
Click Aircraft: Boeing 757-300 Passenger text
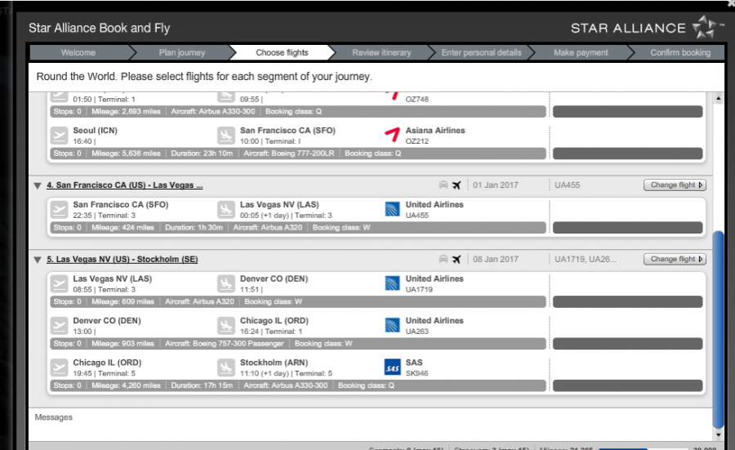tap(224, 344)
